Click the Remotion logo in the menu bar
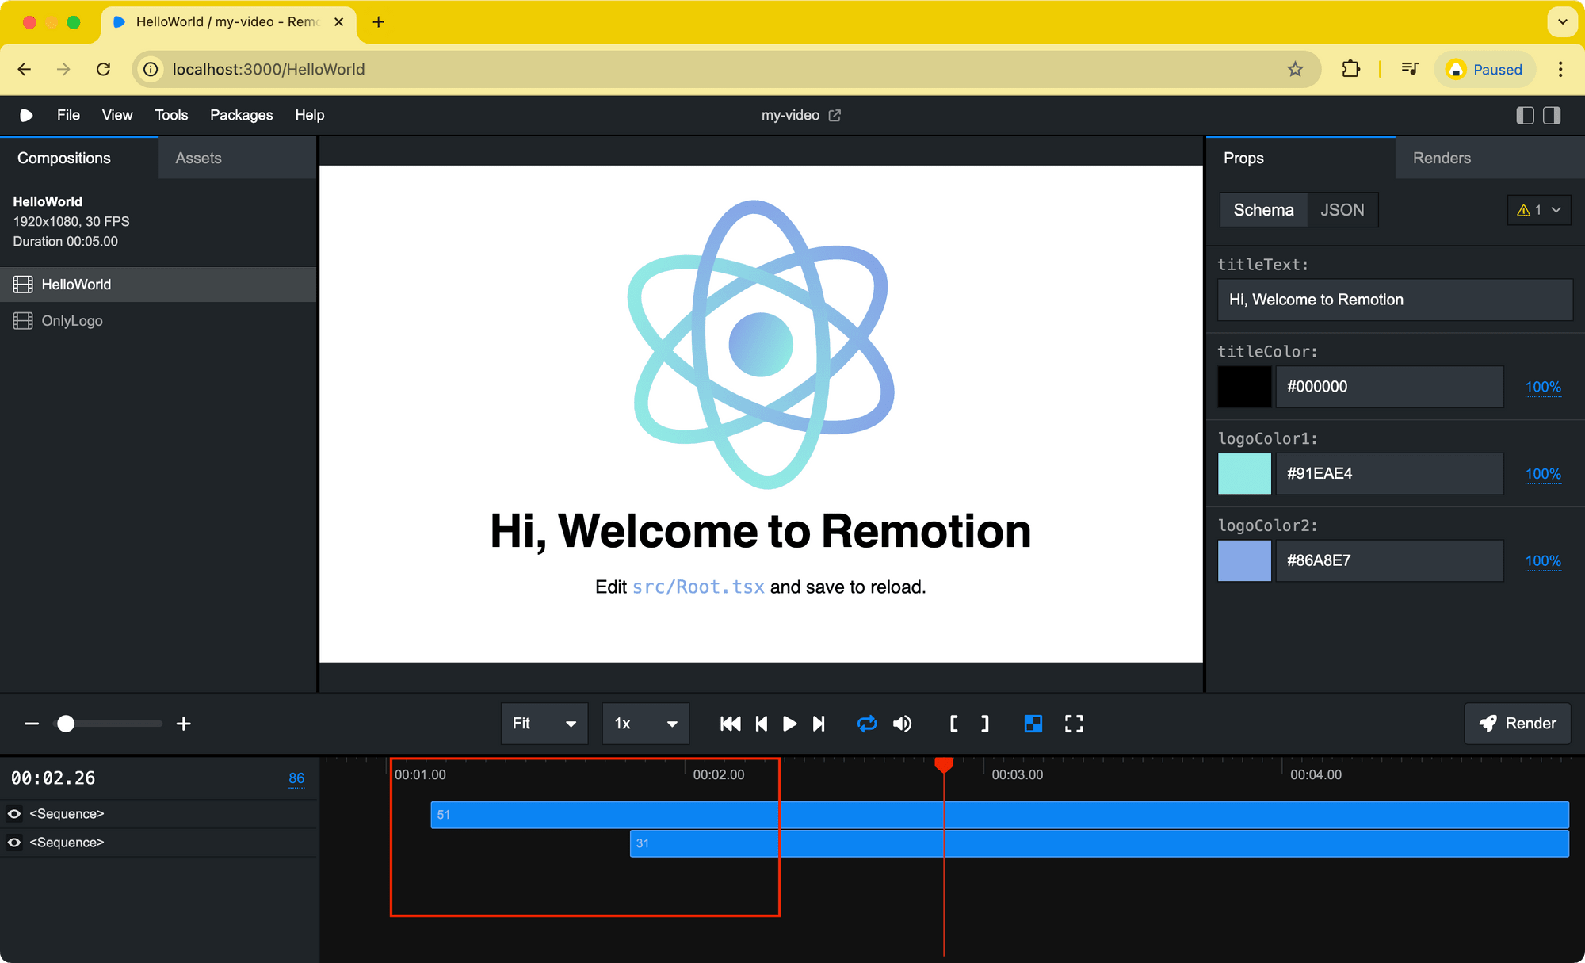1585x963 pixels. [26, 115]
